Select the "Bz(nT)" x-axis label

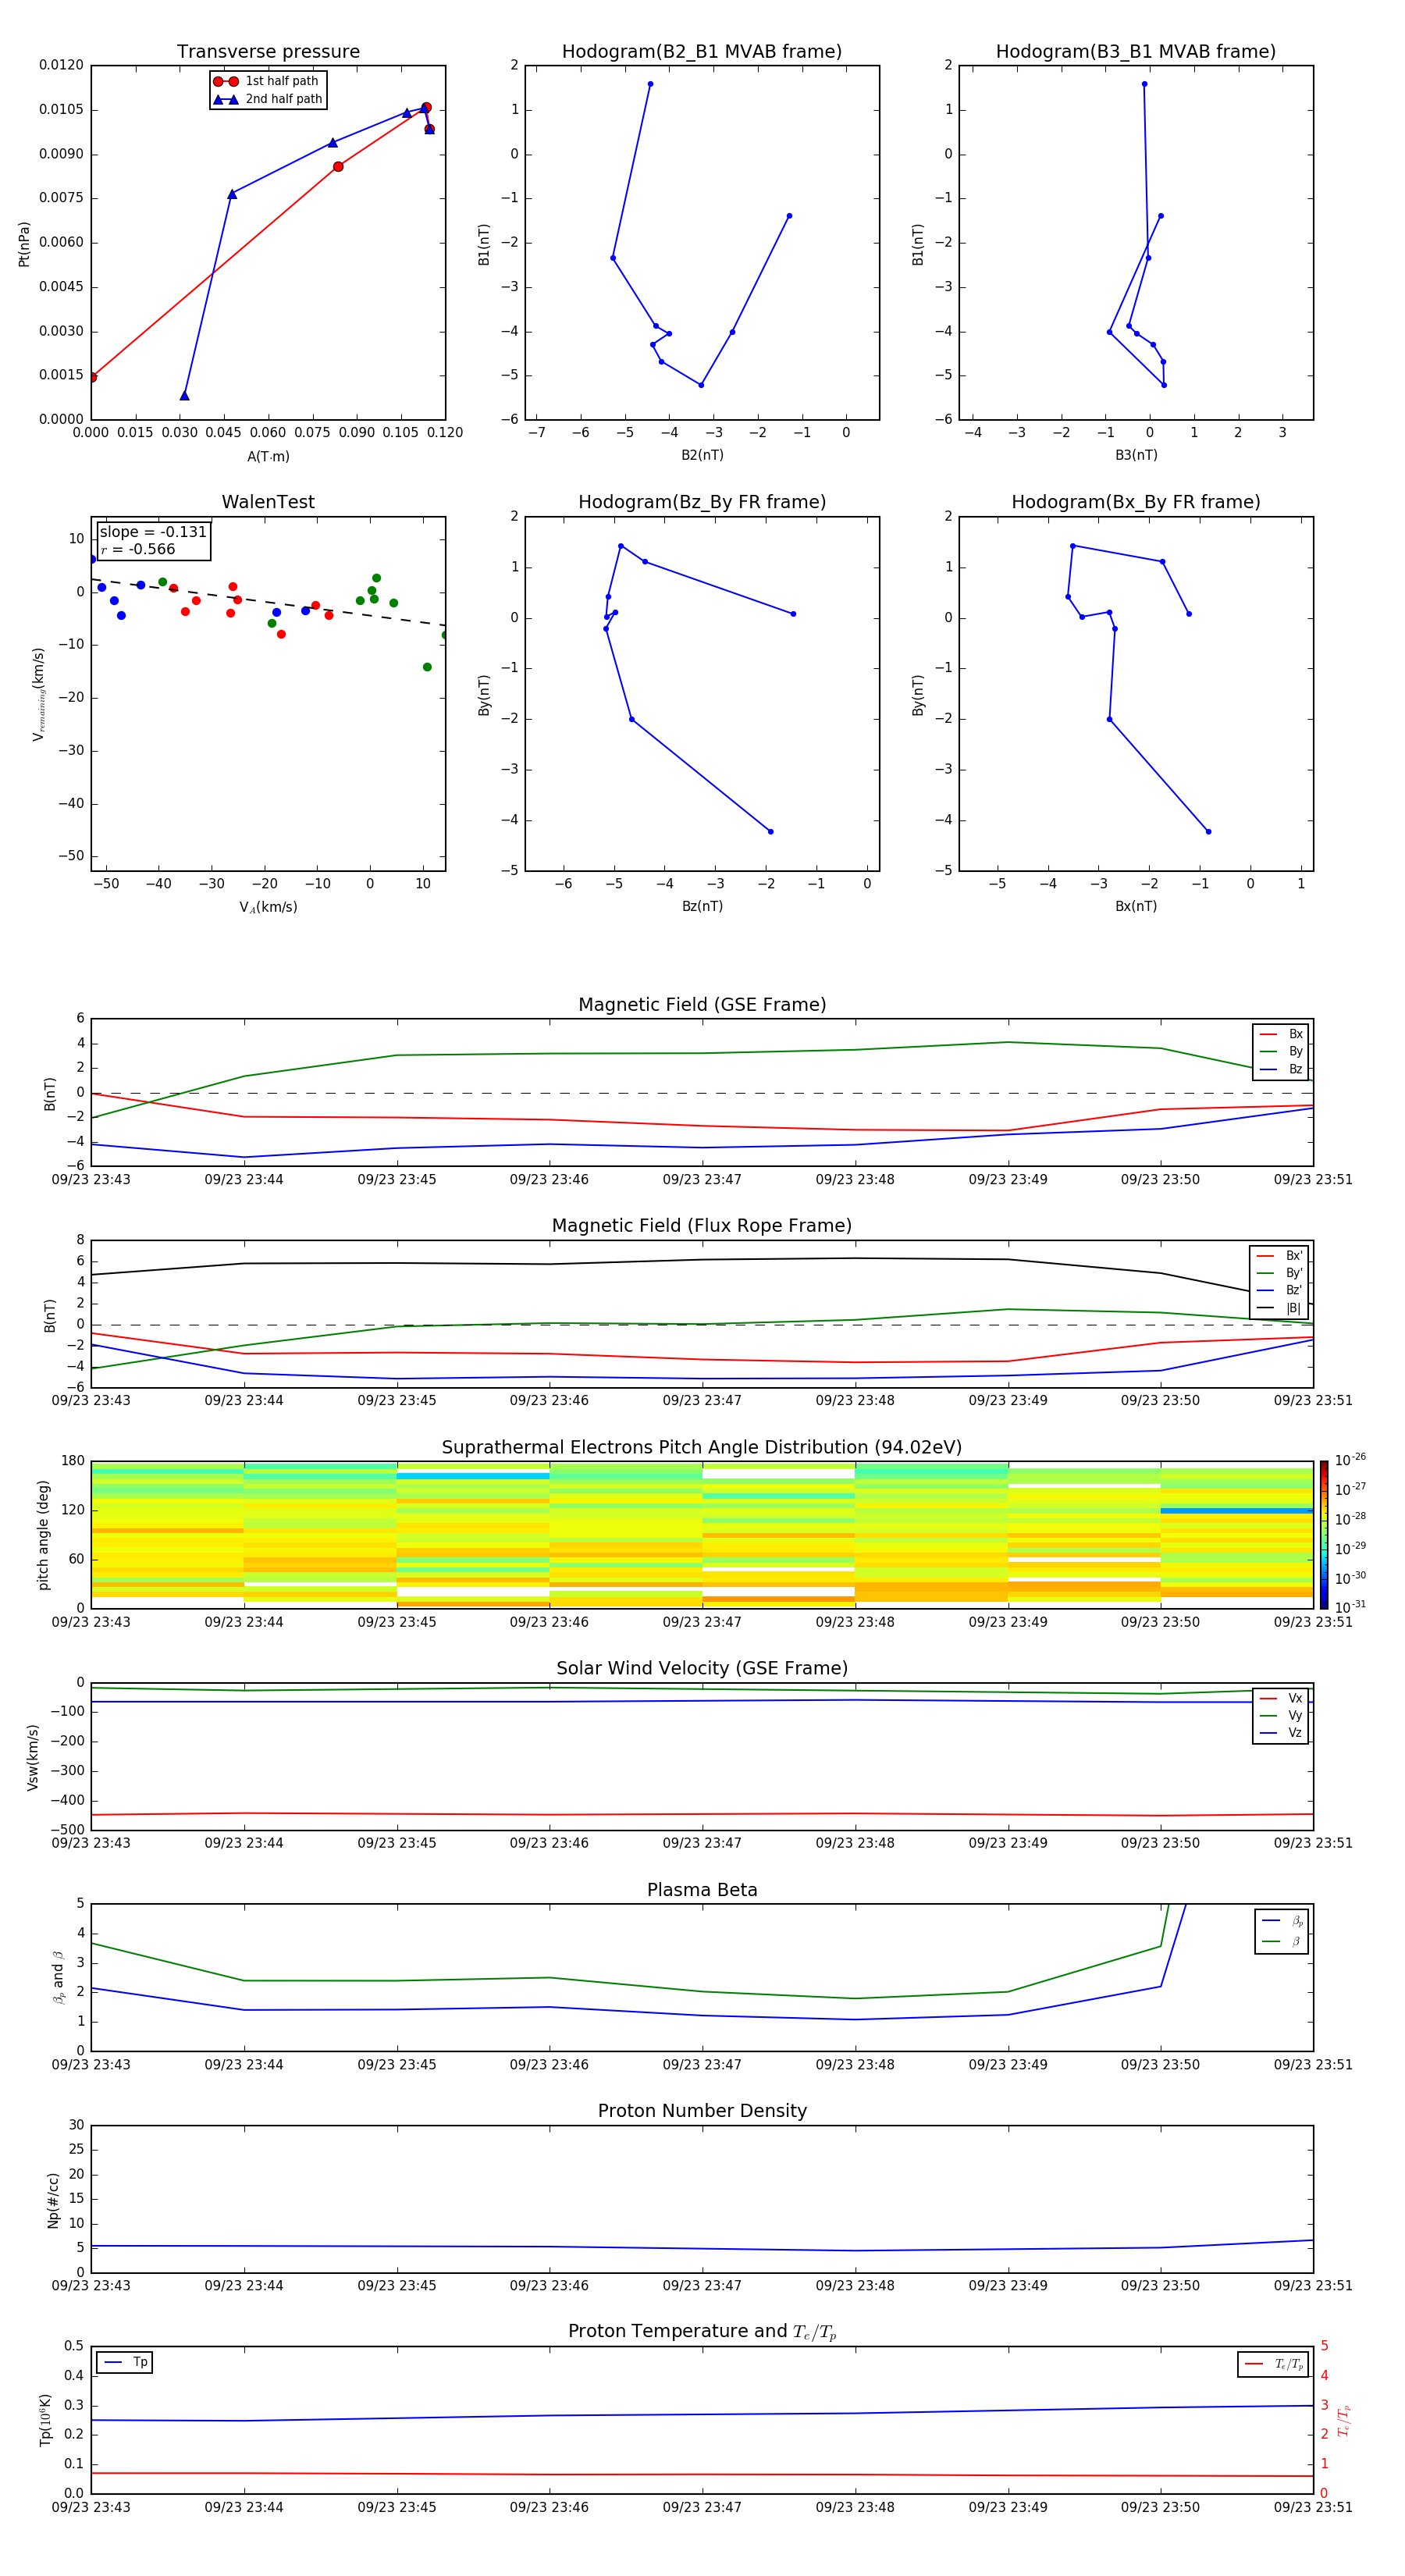click(x=702, y=906)
